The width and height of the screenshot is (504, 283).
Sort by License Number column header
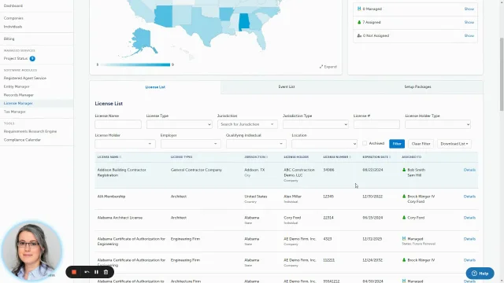click(x=337, y=157)
